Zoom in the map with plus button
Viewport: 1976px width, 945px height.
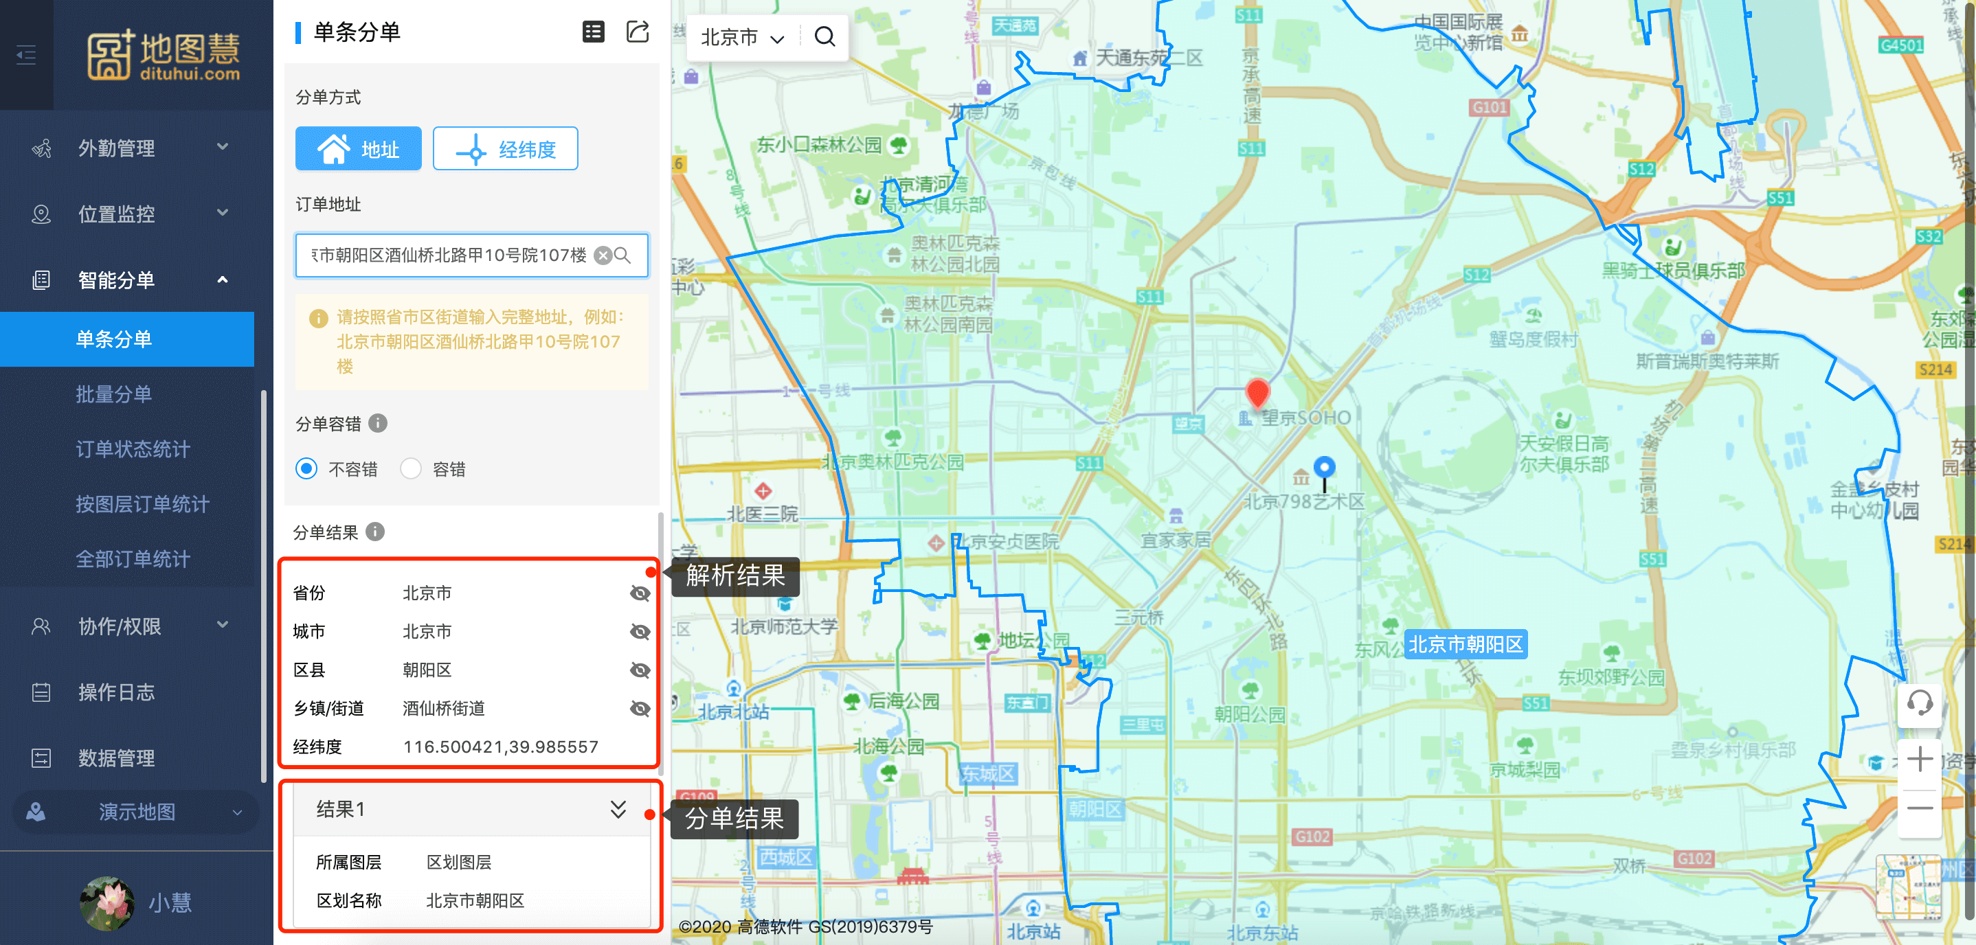point(1919,760)
